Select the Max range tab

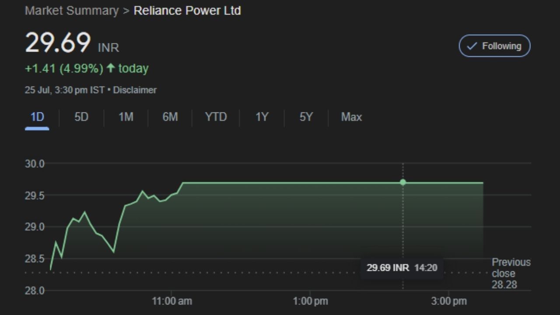[351, 117]
